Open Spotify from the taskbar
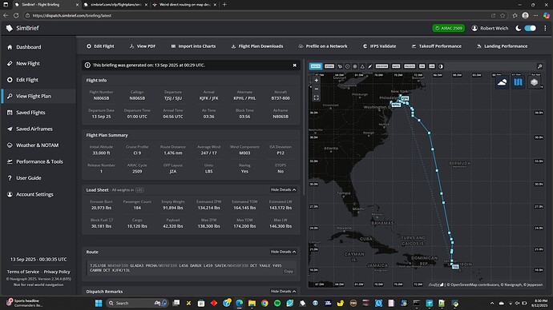553x310 pixels. point(277,303)
